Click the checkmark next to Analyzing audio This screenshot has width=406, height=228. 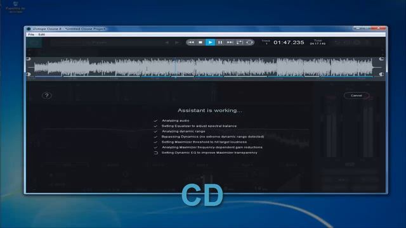coord(155,121)
